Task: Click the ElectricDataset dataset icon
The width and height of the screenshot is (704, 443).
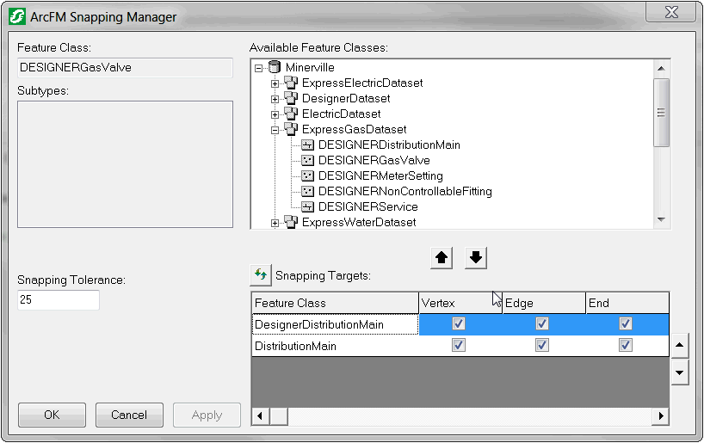Action: pyautogui.click(x=291, y=114)
